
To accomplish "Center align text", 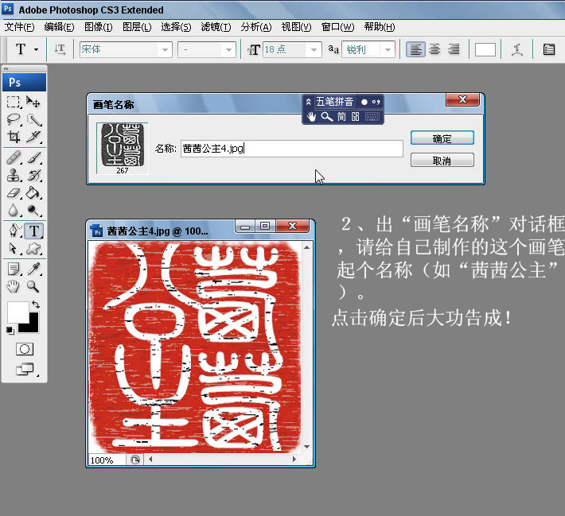I will click(434, 49).
